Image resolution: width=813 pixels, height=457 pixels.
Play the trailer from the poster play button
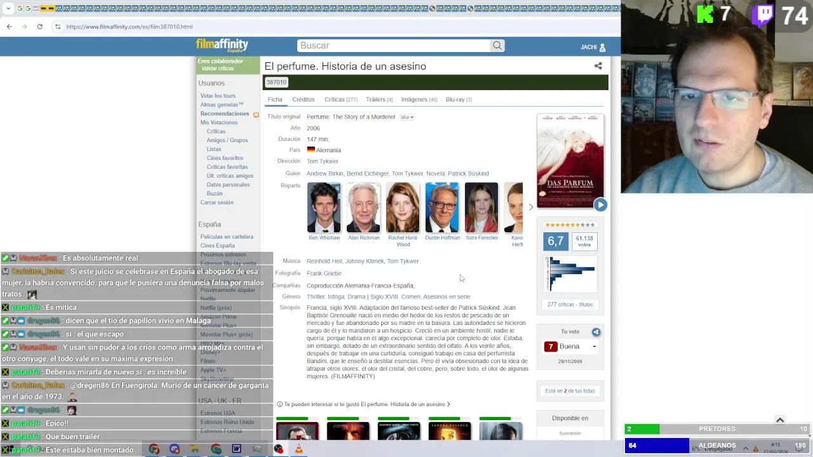pos(600,204)
